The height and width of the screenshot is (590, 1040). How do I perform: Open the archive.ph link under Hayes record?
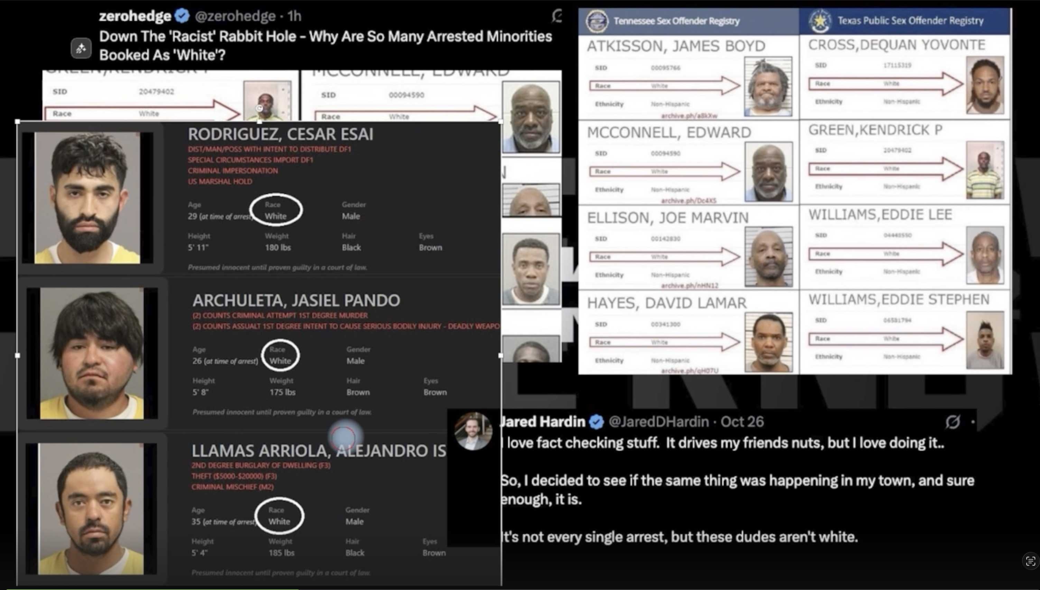click(690, 371)
